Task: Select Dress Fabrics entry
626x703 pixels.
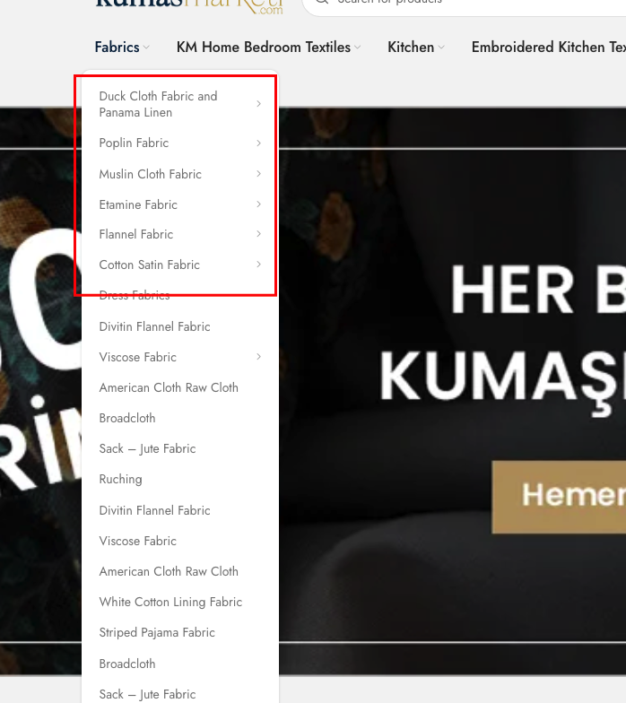Action: (x=135, y=295)
